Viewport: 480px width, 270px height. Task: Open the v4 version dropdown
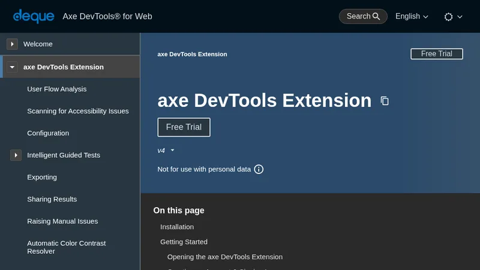coord(166,151)
